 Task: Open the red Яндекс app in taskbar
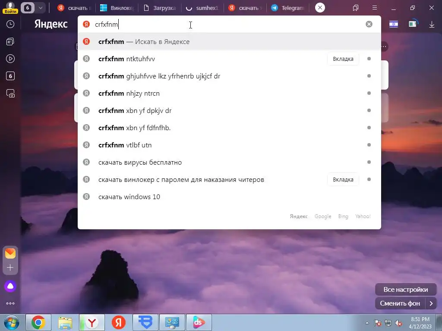[119, 322]
